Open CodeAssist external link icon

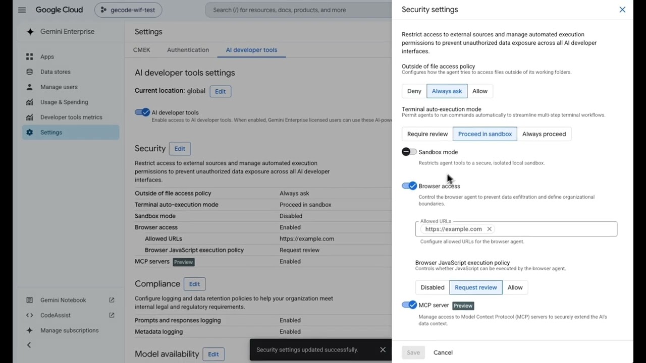click(x=112, y=315)
